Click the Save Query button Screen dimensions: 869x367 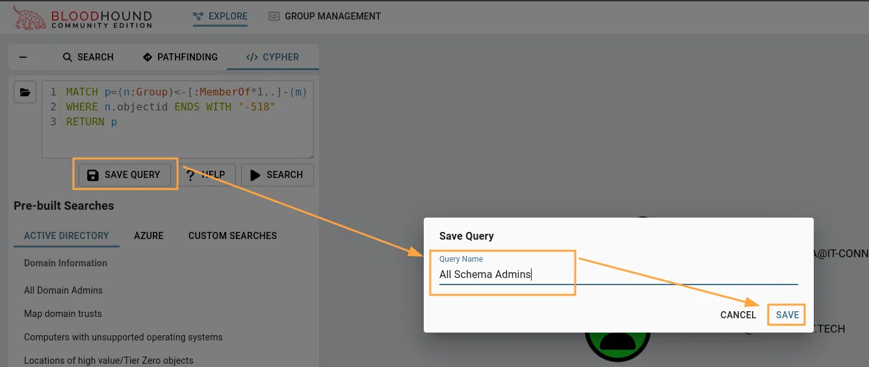[x=123, y=175]
